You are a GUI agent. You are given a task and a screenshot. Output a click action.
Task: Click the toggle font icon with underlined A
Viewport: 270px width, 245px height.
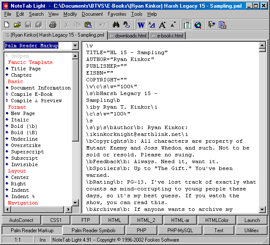point(152,25)
